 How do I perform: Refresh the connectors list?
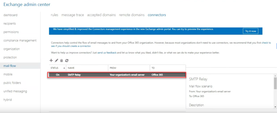pos(67,61)
